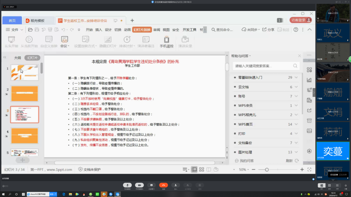Image resolution: width=351 pixels, height=197 pixels.
Task: Click the undo arrow icon
Action: click(x=63, y=29)
